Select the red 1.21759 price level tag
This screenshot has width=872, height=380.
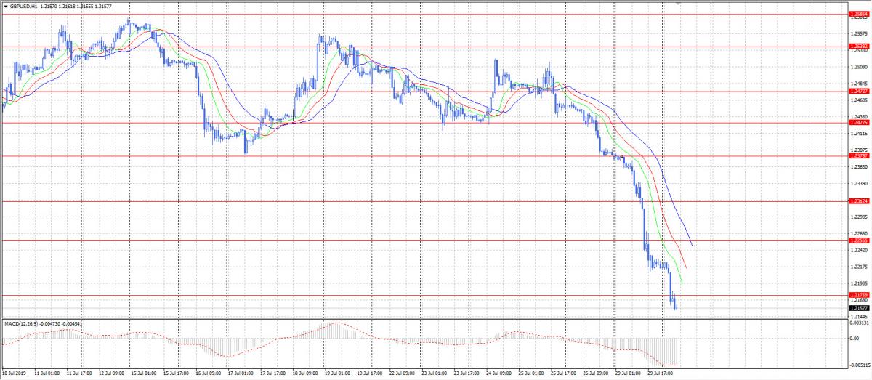pyautogui.click(x=858, y=295)
